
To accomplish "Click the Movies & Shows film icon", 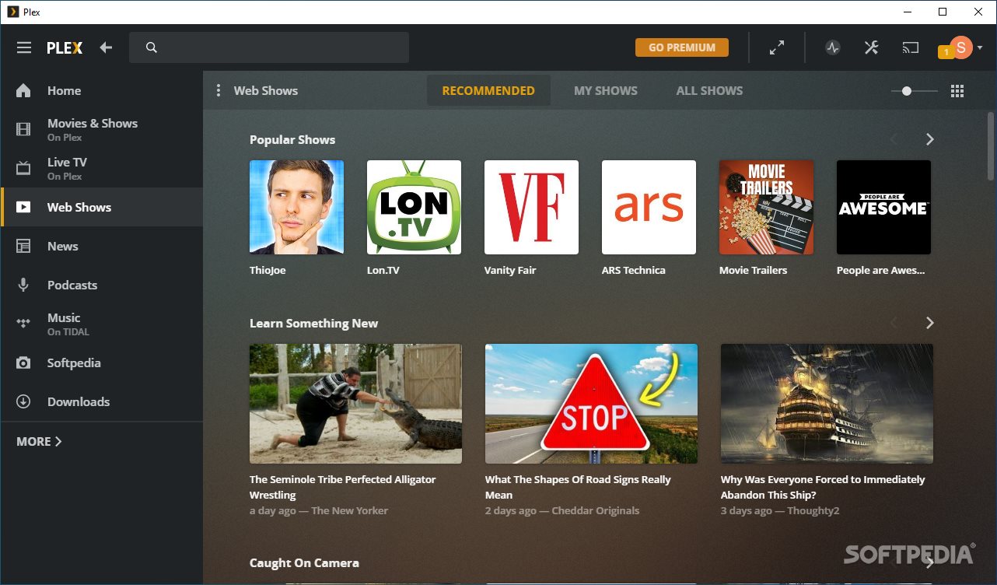I will coord(23,129).
